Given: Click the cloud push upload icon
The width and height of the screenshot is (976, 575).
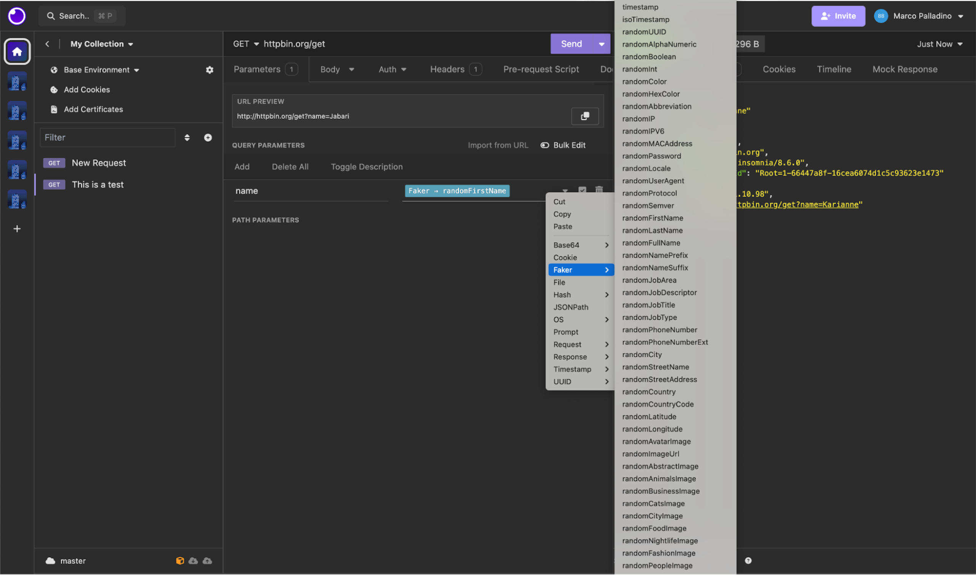Looking at the screenshot, I should click(x=207, y=561).
